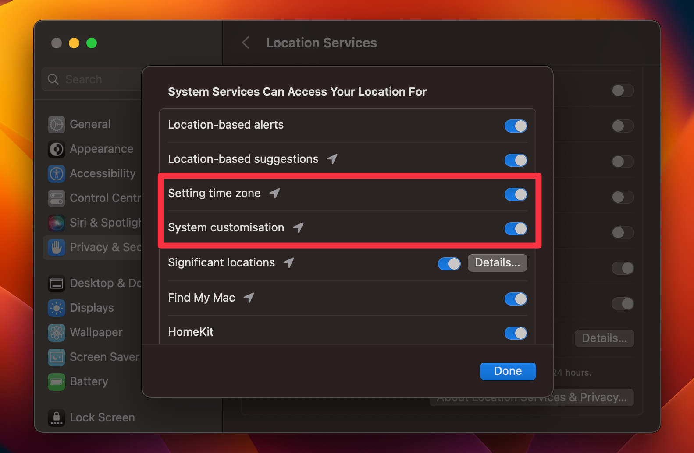Turn off System customisation
This screenshot has width=694, height=453.
click(516, 229)
